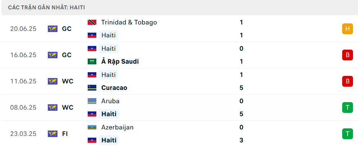Select the Aruba team name
This screenshot has width=358, height=146.
[110, 101]
